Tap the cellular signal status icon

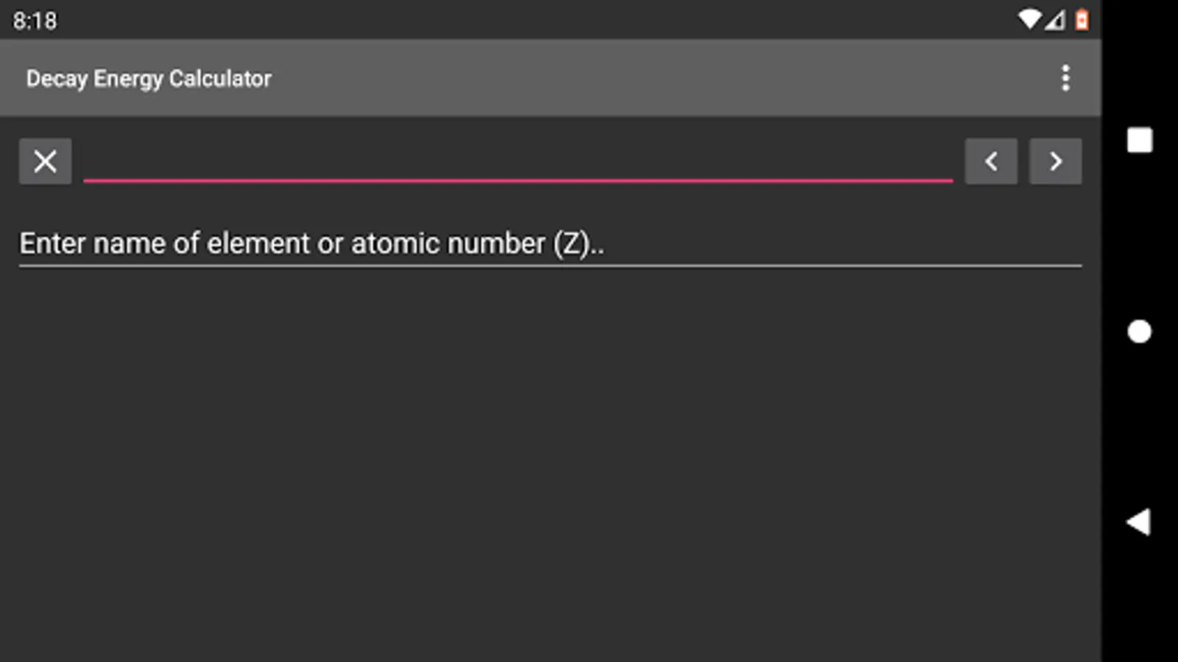pyautogui.click(x=1055, y=20)
